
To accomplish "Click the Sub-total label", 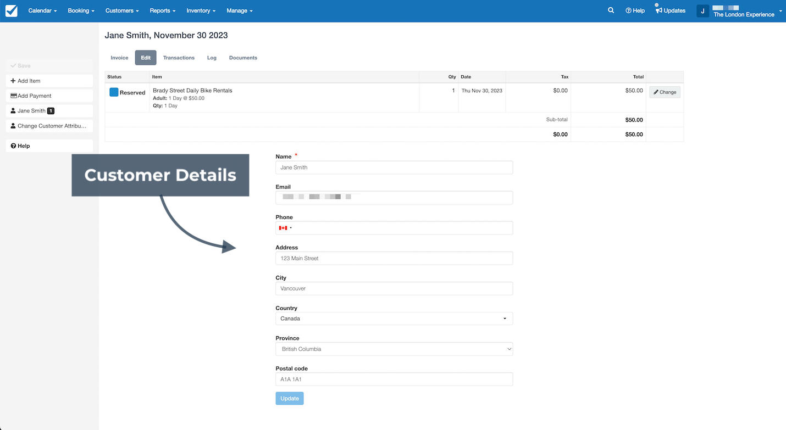I will [557, 120].
